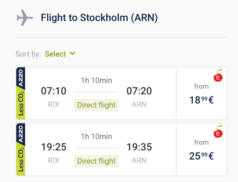Image resolution: width=238 pixels, height=182 pixels.
Task: Click the 19:35 arrival time at ARN
Action: (139, 147)
